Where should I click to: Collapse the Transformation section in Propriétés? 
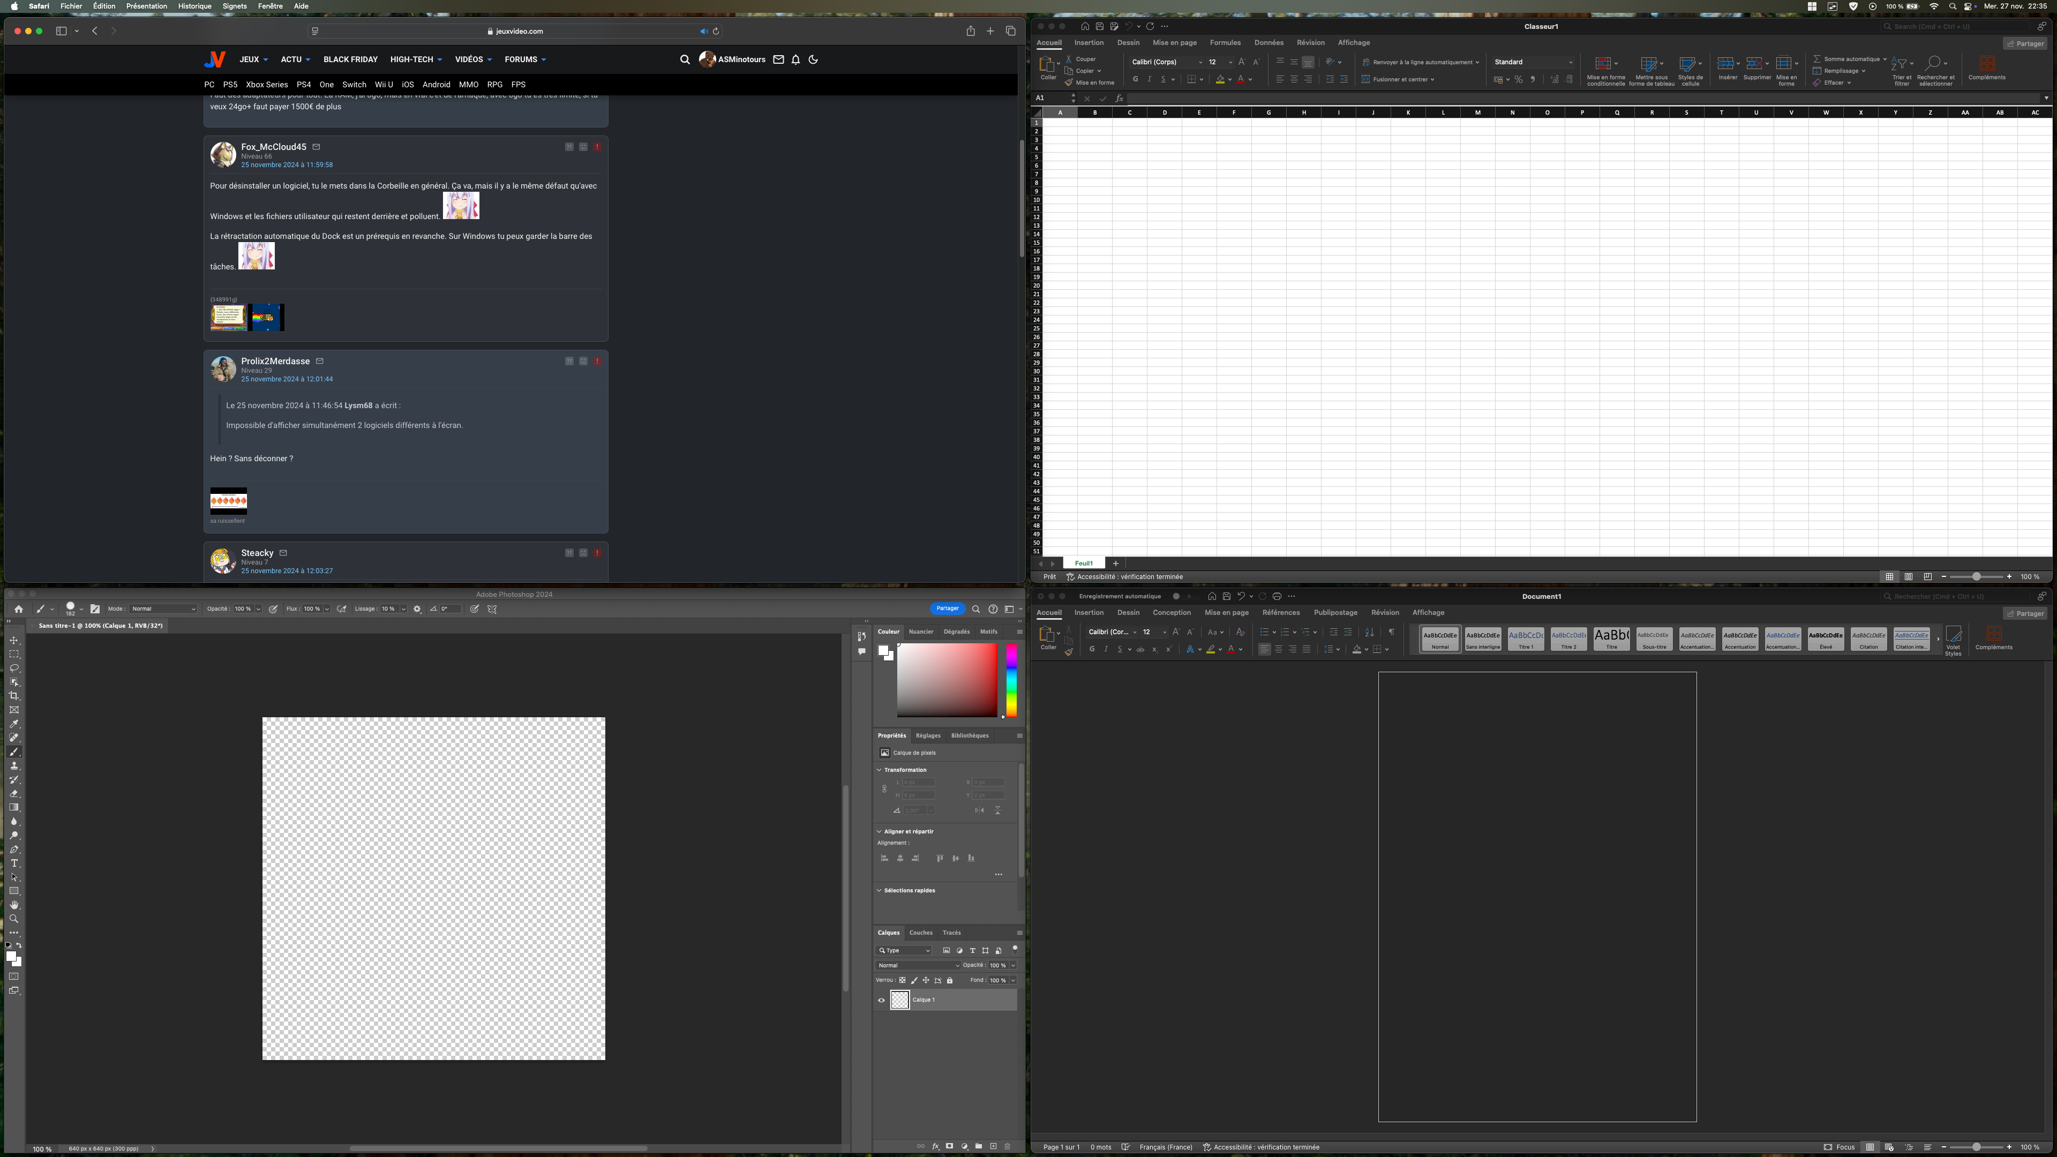[x=879, y=770]
